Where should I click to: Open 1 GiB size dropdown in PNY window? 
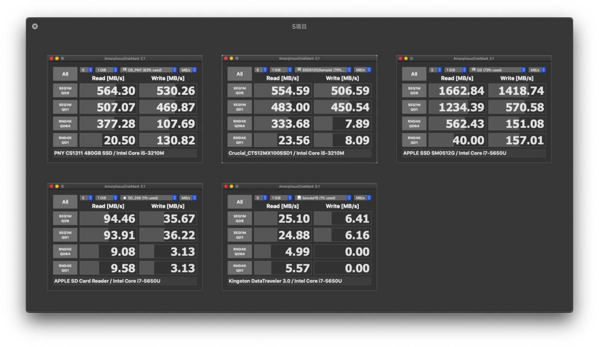coord(106,70)
